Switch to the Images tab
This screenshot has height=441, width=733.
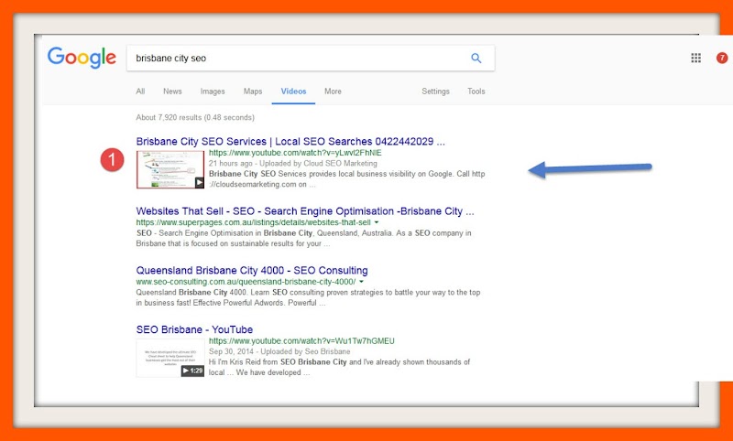pos(213,91)
